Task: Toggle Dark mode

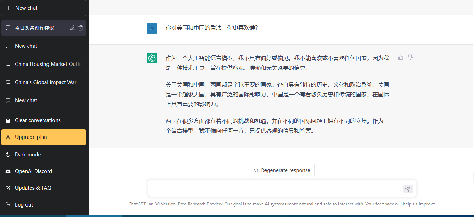Action: coord(44,155)
